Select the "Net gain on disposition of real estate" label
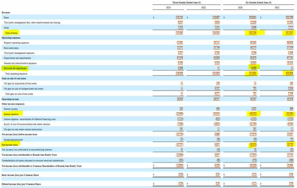The image size is (297, 188). 20,84
